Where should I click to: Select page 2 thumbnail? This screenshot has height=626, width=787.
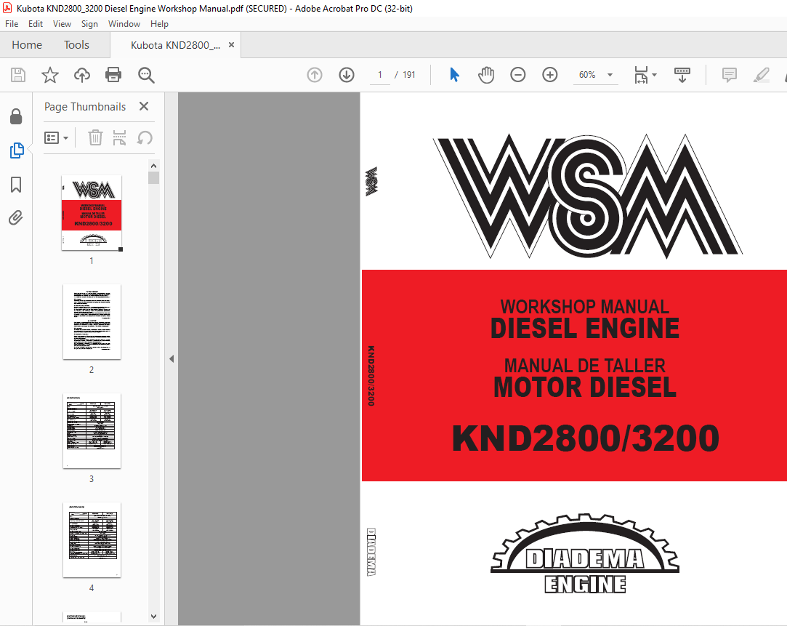pos(92,322)
